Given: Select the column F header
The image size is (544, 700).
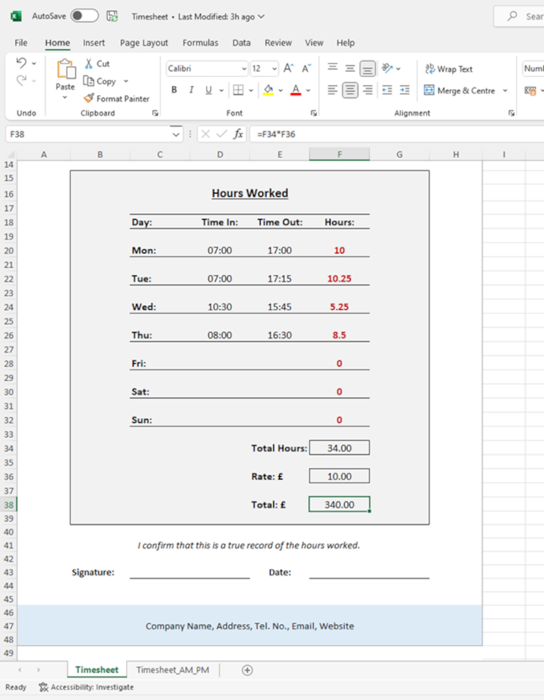Looking at the screenshot, I should click(x=339, y=154).
